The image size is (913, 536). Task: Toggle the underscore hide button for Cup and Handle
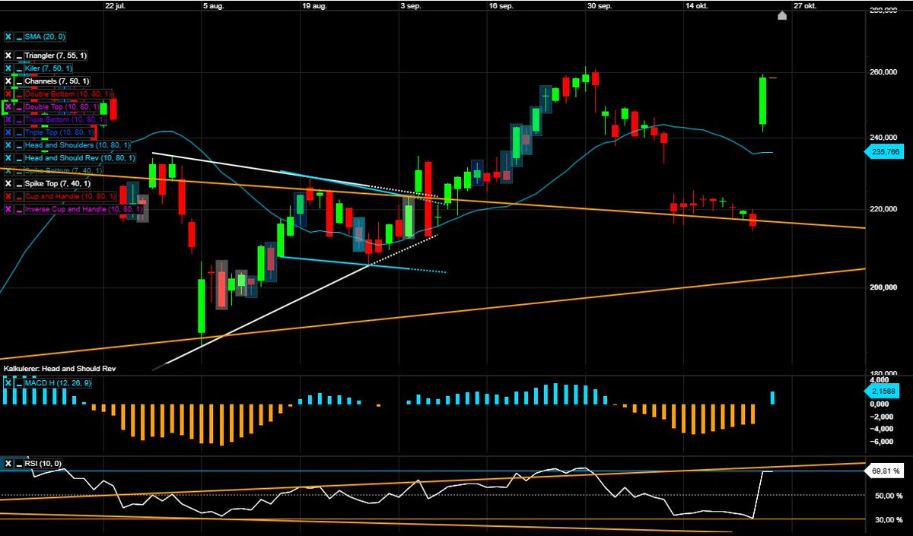(x=19, y=196)
